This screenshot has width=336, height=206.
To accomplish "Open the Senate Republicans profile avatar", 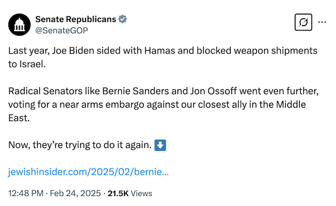I will 19,25.
